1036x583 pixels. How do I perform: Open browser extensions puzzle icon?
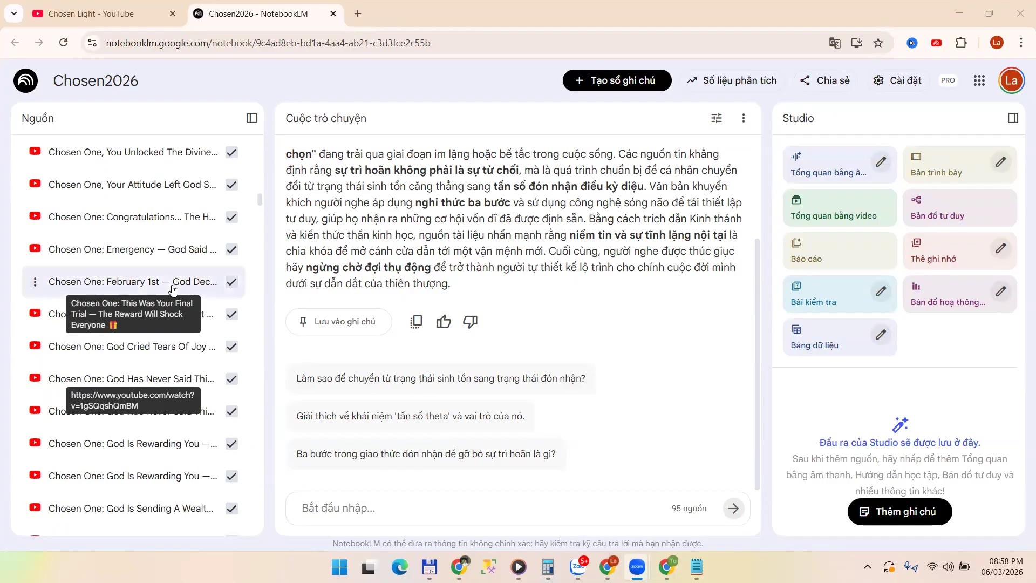click(x=961, y=43)
